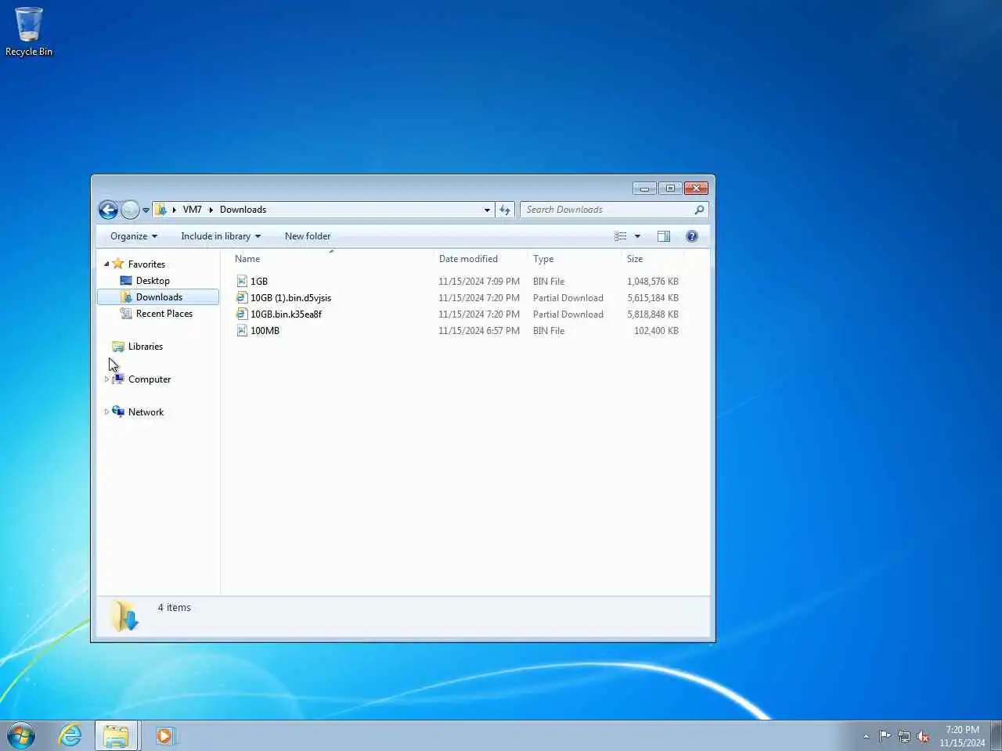This screenshot has width=1002, height=751.
Task: Click the Change your view icon
Action: coord(621,236)
